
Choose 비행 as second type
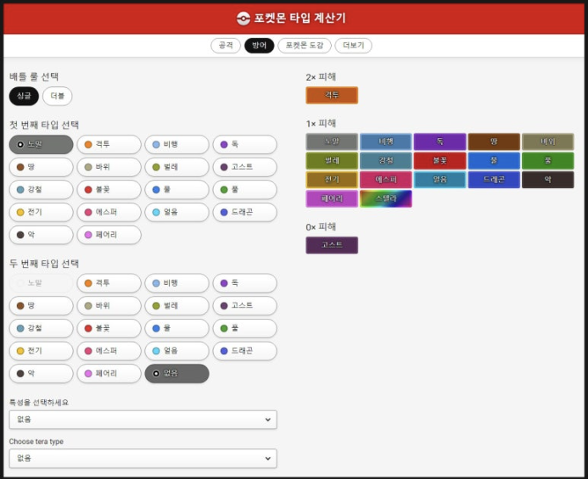(177, 283)
